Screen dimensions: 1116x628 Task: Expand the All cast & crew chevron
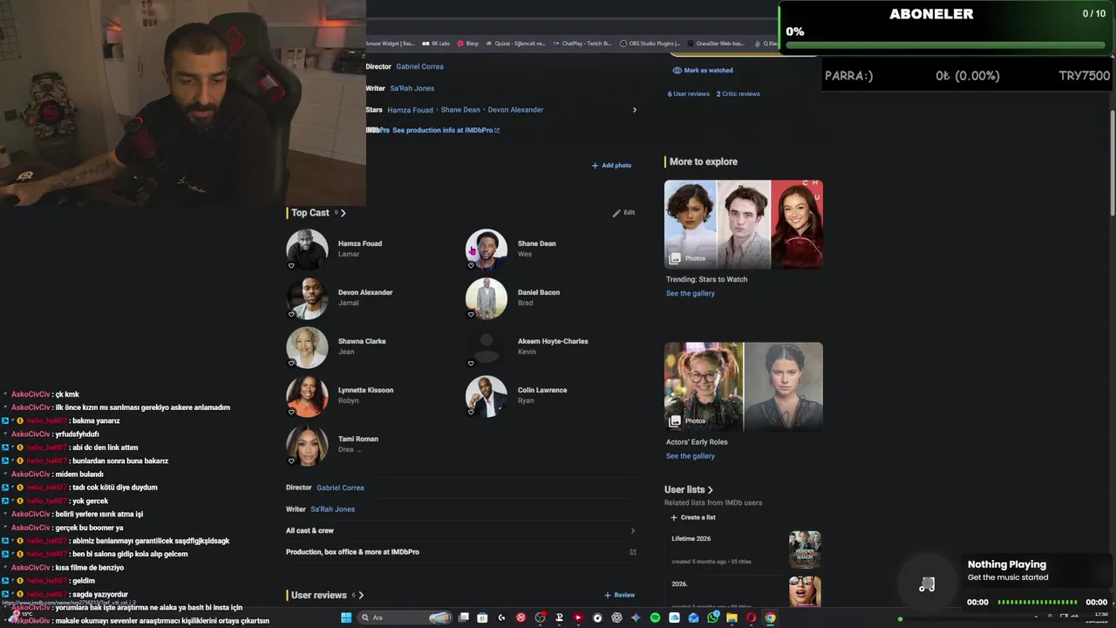tap(632, 530)
